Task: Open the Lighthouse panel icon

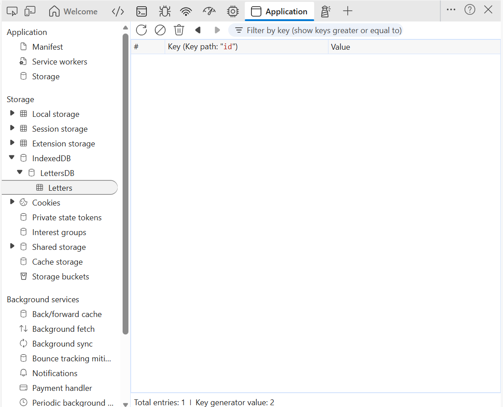Action: point(325,11)
